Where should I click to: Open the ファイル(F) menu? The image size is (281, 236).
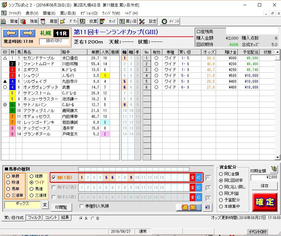pyautogui.click(x=15, y=13)
